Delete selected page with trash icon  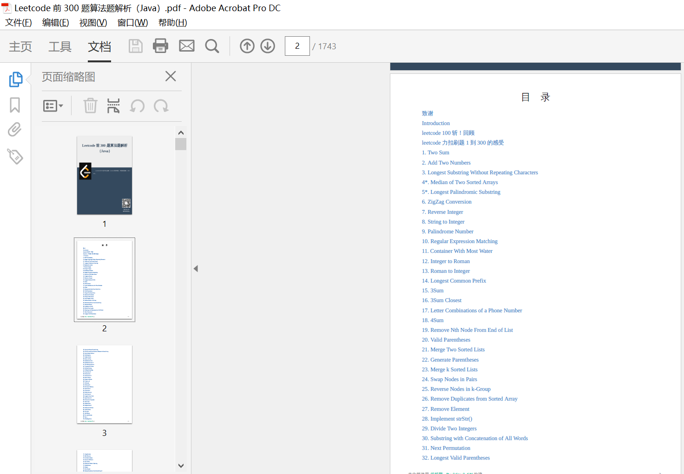click(90, 106)
